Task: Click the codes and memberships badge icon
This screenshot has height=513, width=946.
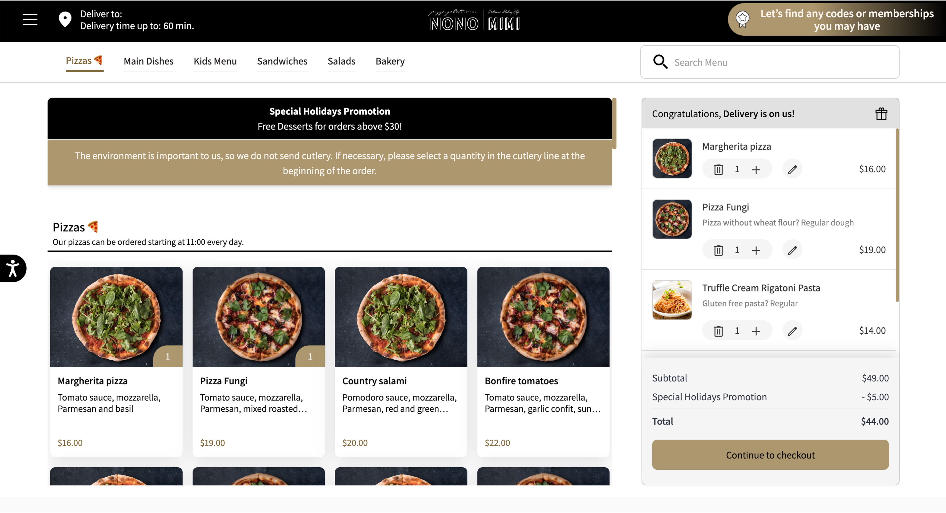Action: tap(743, 19)
